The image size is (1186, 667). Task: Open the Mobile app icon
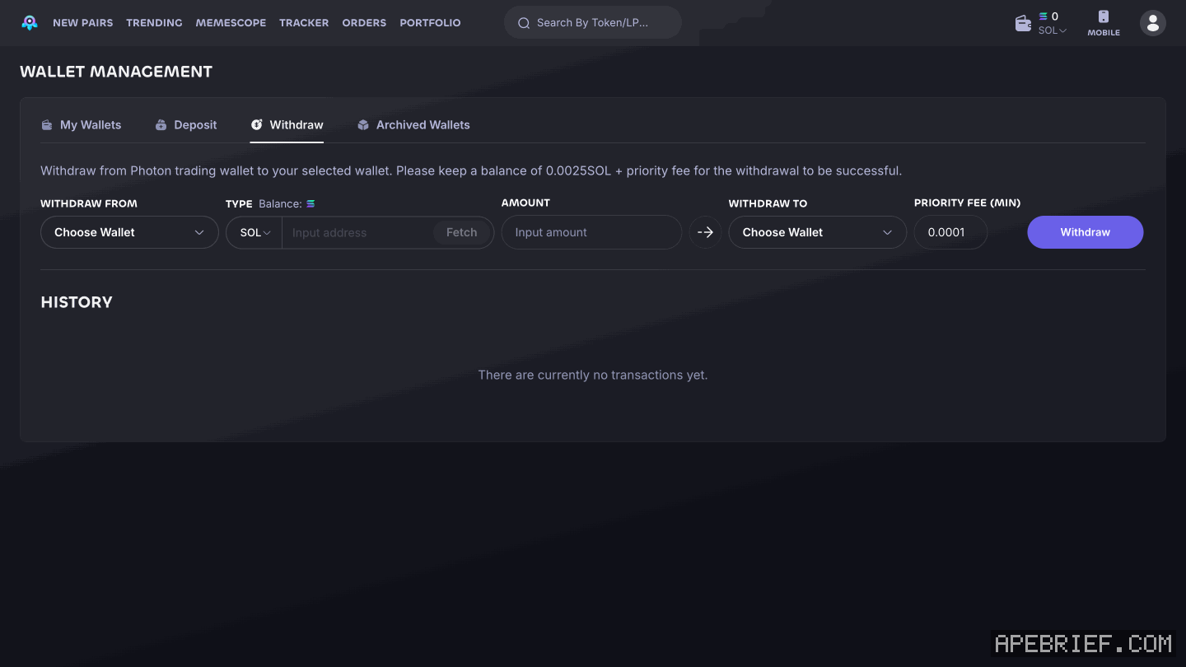click(x=1104, y=23)
